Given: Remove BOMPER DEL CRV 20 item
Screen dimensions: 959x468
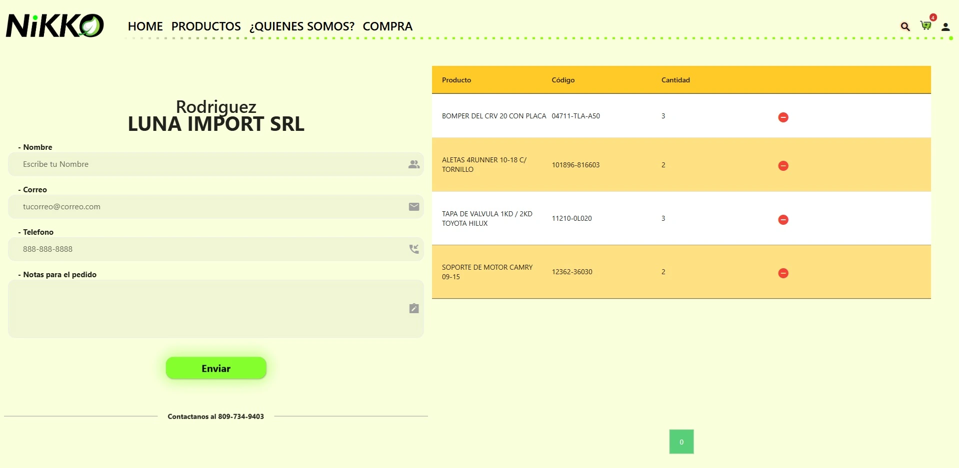Looking at the screenshot, I should (783, 117).
